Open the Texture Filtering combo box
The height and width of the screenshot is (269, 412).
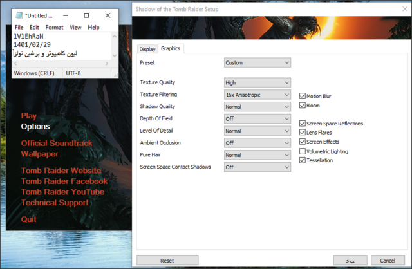(x=257, y=95)
